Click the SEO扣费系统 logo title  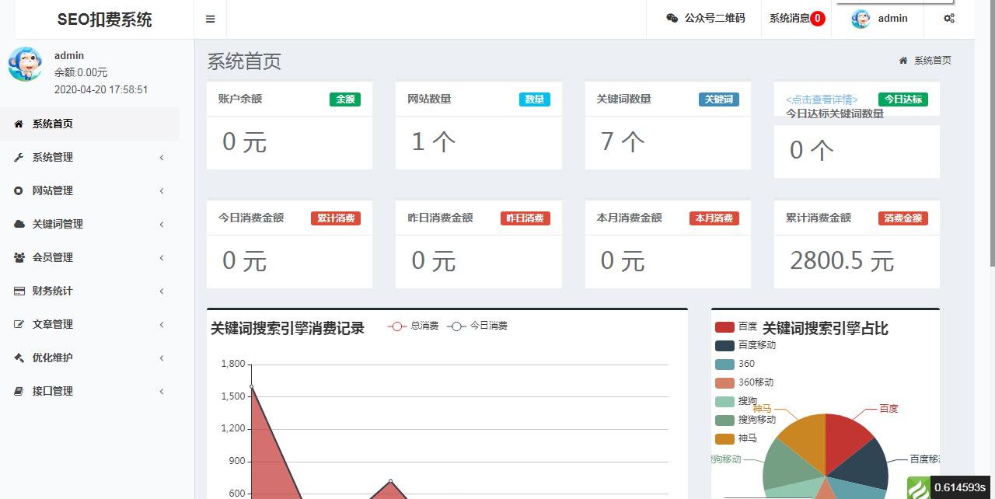[105, 20]
